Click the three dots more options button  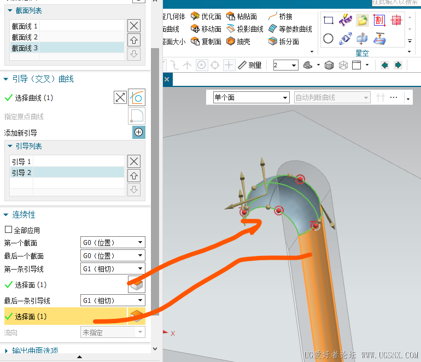tap(394, 97)
